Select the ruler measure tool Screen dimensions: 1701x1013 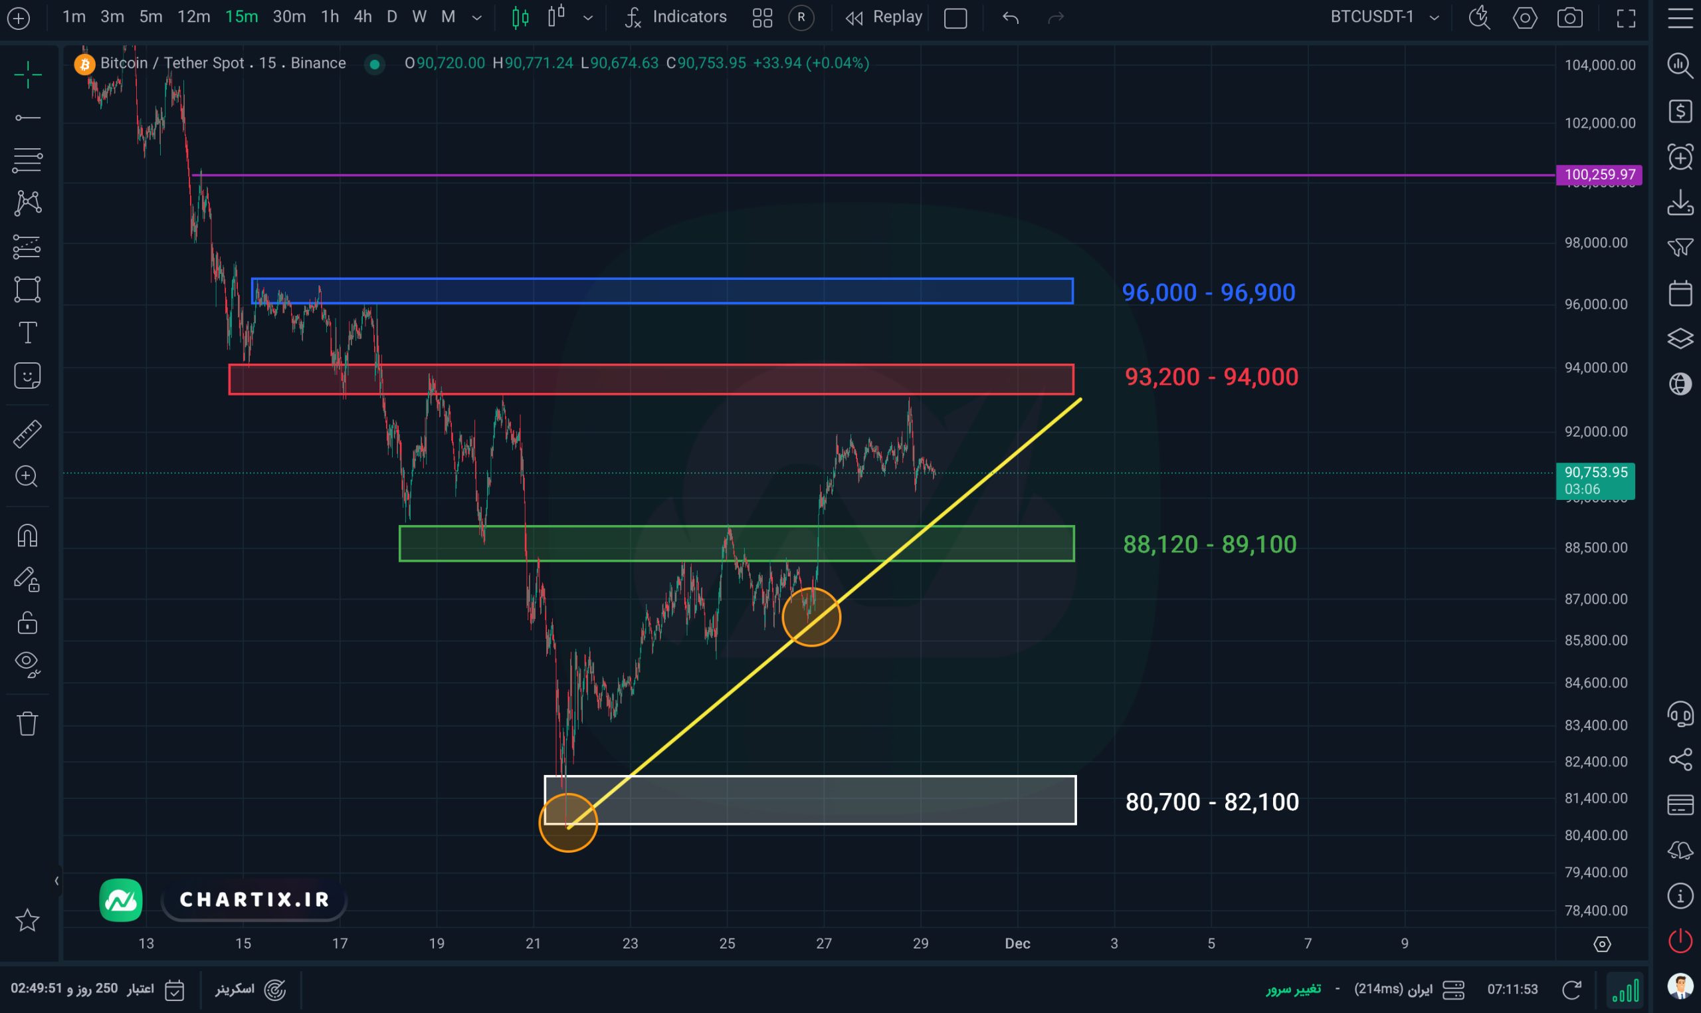click(27, 434)
